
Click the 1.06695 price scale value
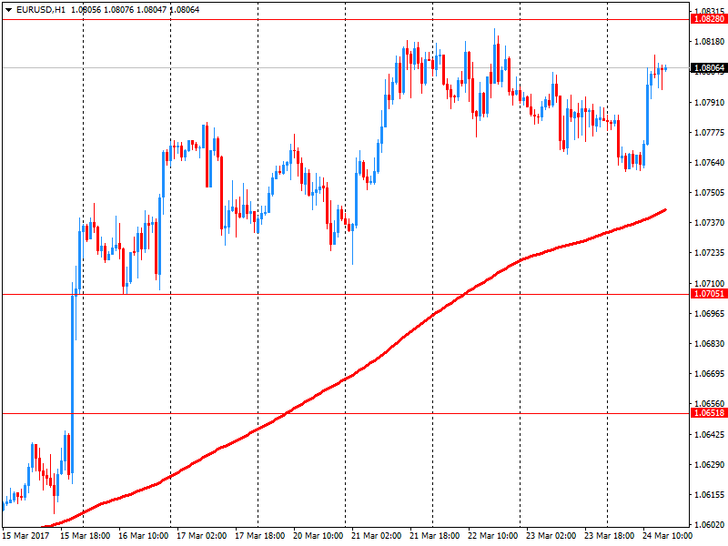[x=709, y=374]
